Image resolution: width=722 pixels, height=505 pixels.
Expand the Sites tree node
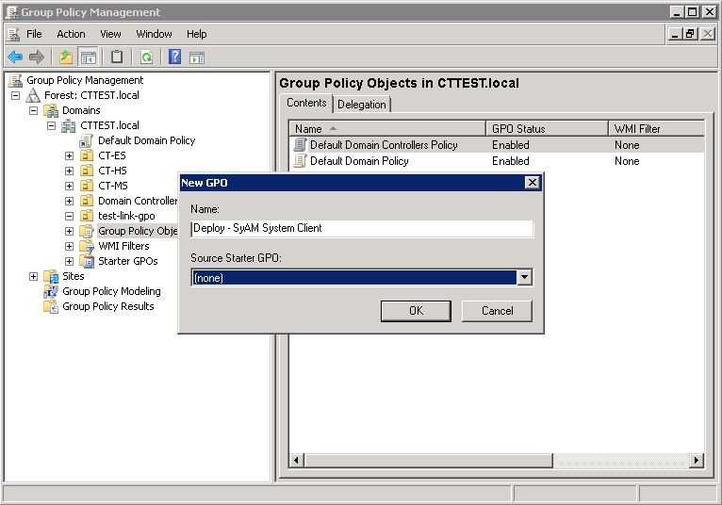(34, 276)
